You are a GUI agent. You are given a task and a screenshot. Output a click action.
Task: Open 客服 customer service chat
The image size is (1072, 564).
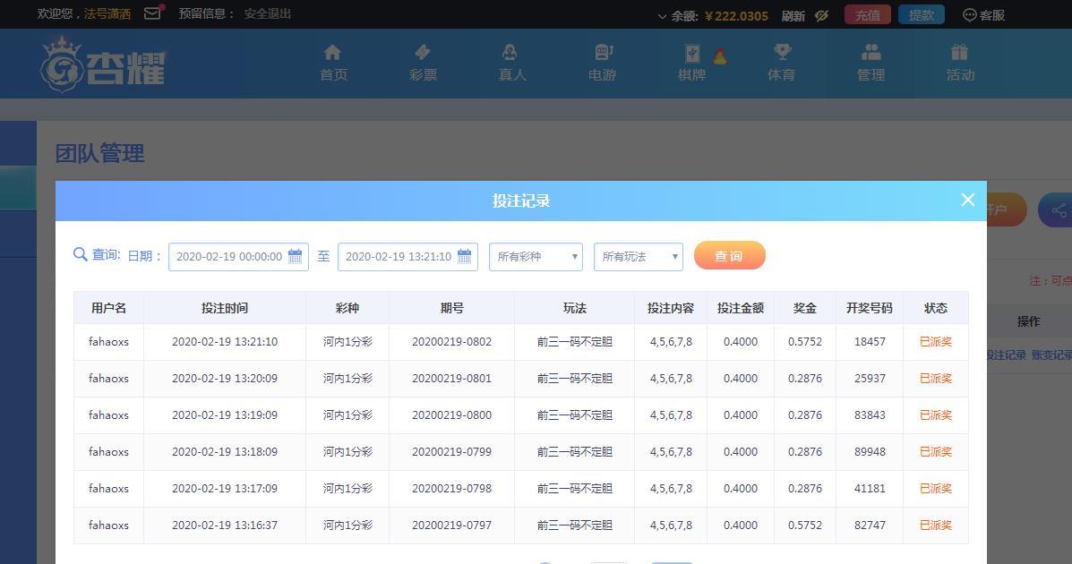[983, 15]
